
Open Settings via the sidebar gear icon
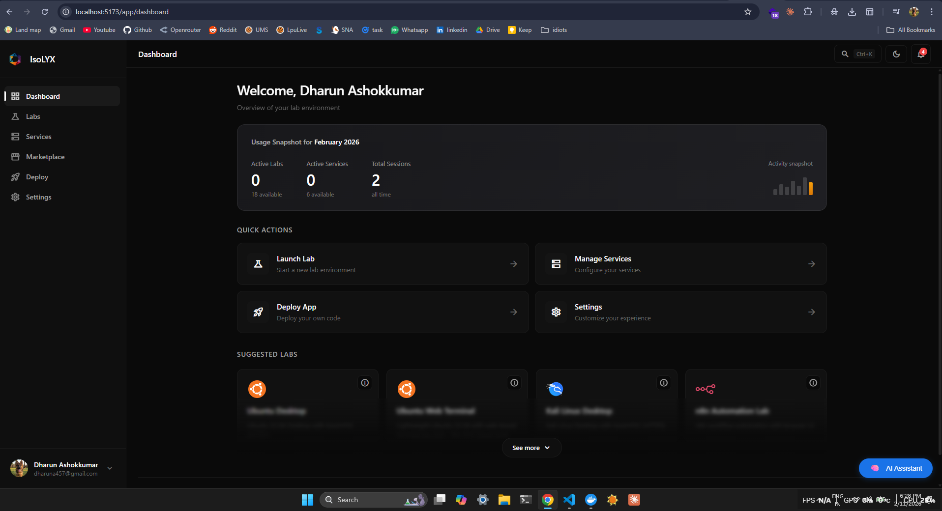pyautogui.click(x=15, y=197)
